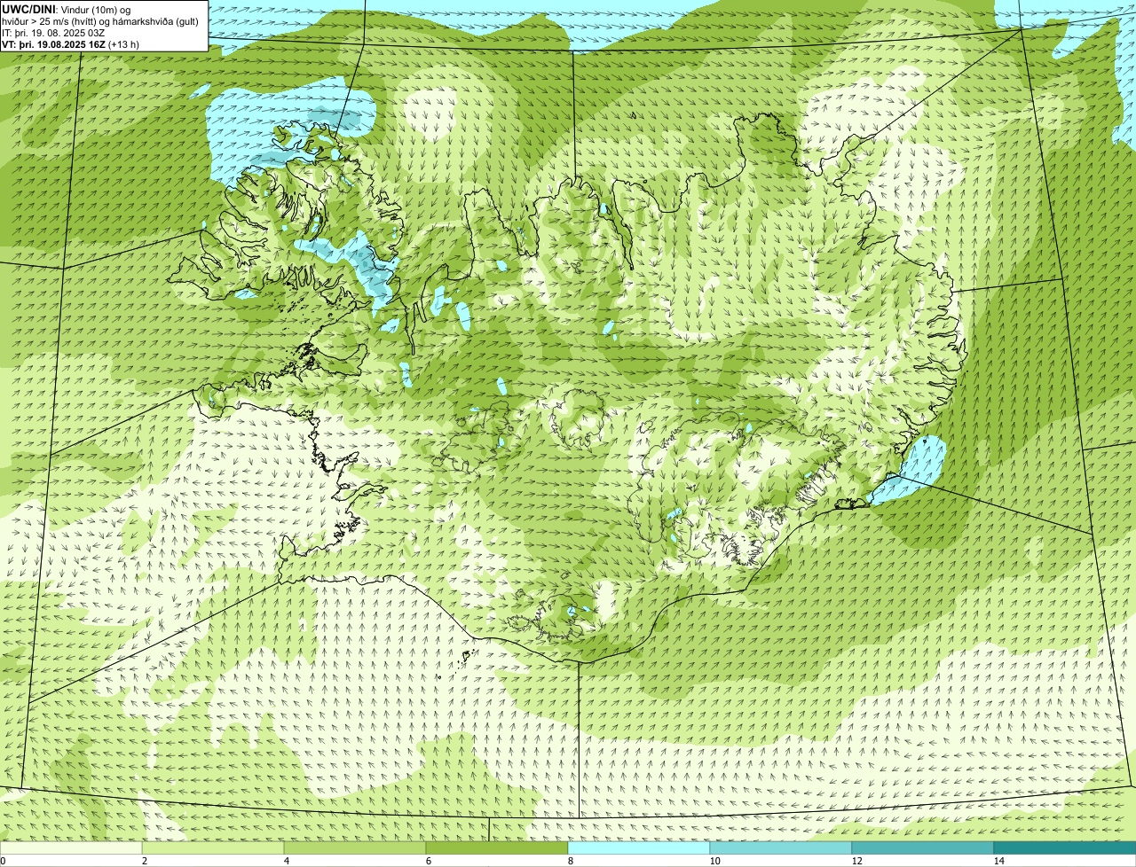Click the "UWC/DINI: Vindur (10m) og" title line

pos(67,9)
